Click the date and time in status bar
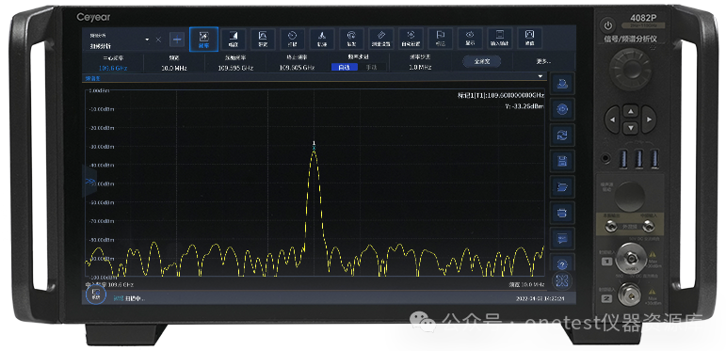The image size is (726, 351). [x=540, y=298]
